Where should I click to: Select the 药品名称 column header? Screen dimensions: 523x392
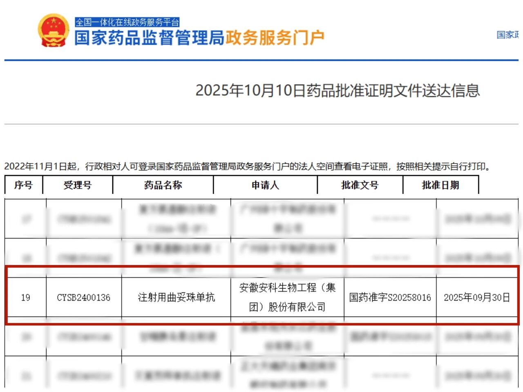pyautogui.click(x=163, y=185)
